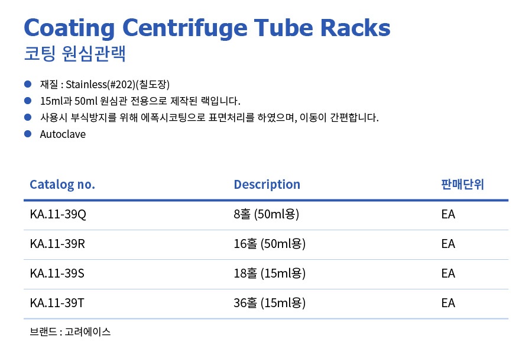Click the 16홀 (50ml용) description
Viewport: 532px width, 348px height.
[270, 244]
